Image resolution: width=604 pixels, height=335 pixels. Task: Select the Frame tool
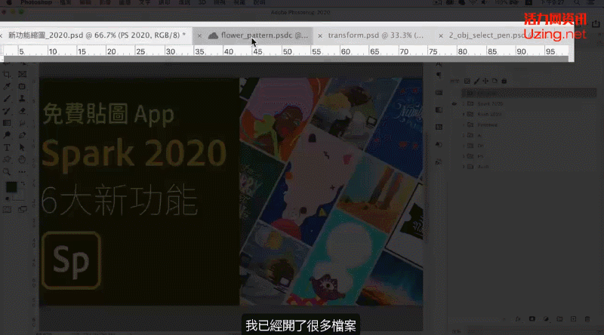[x=23, y=74]
